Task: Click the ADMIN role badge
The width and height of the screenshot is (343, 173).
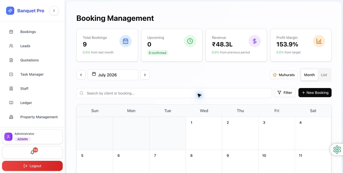Action: 22,139
